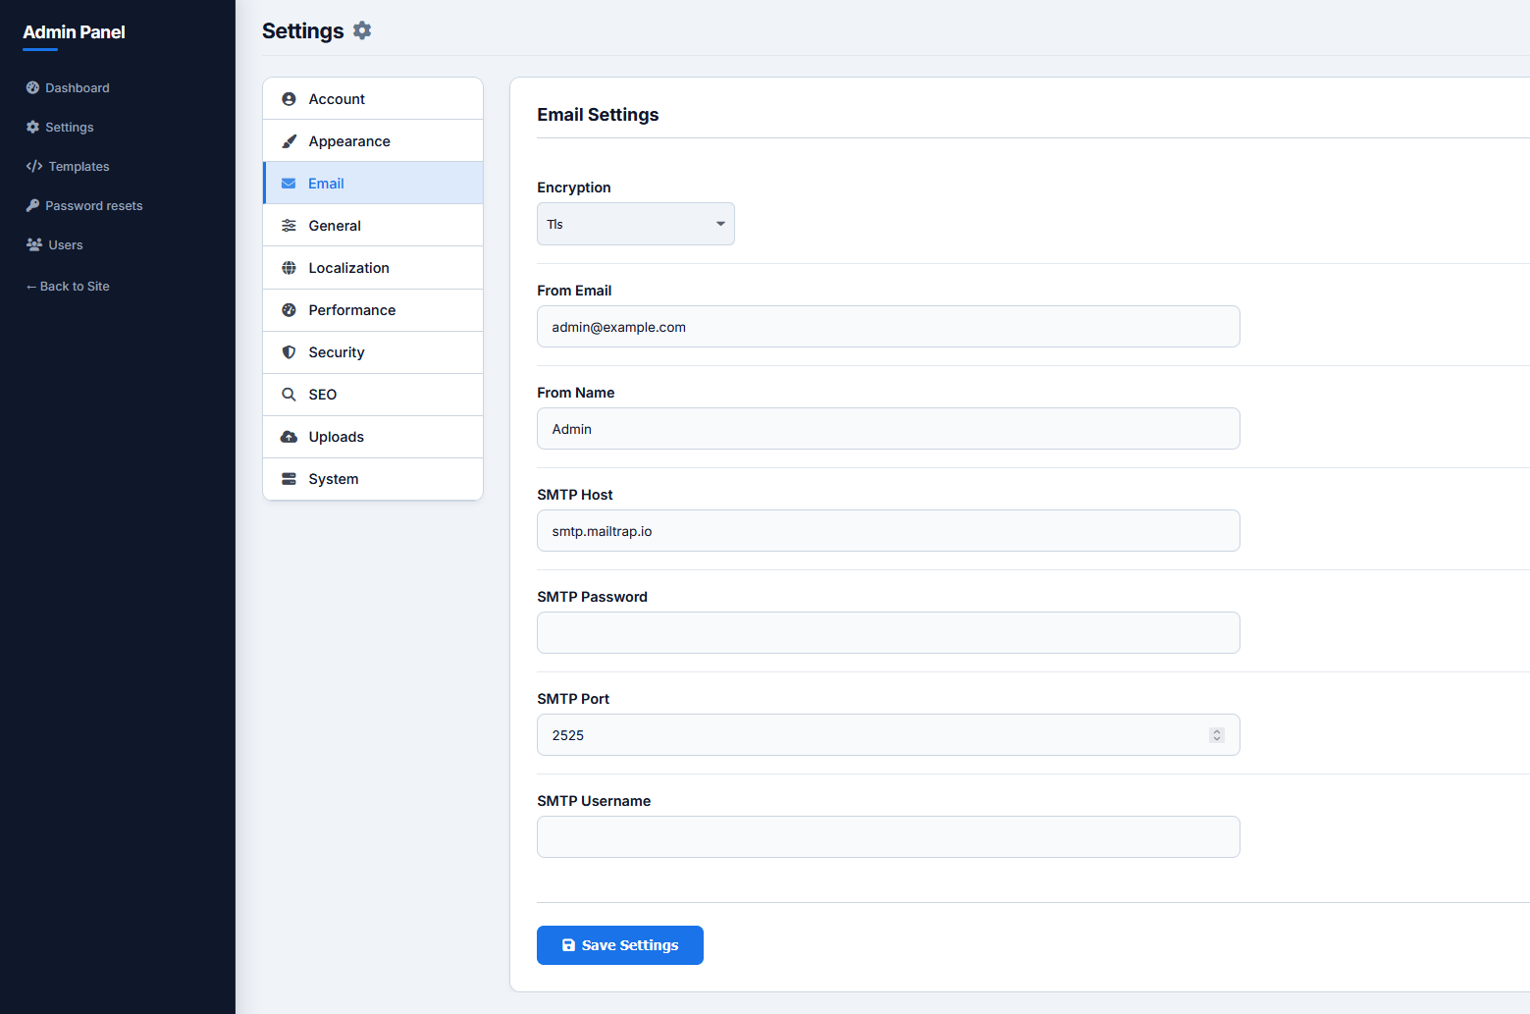The width and height of the screenshot is (1530, 1014).
Task: Click into the From Name field
Action: [x=888, y=429]
